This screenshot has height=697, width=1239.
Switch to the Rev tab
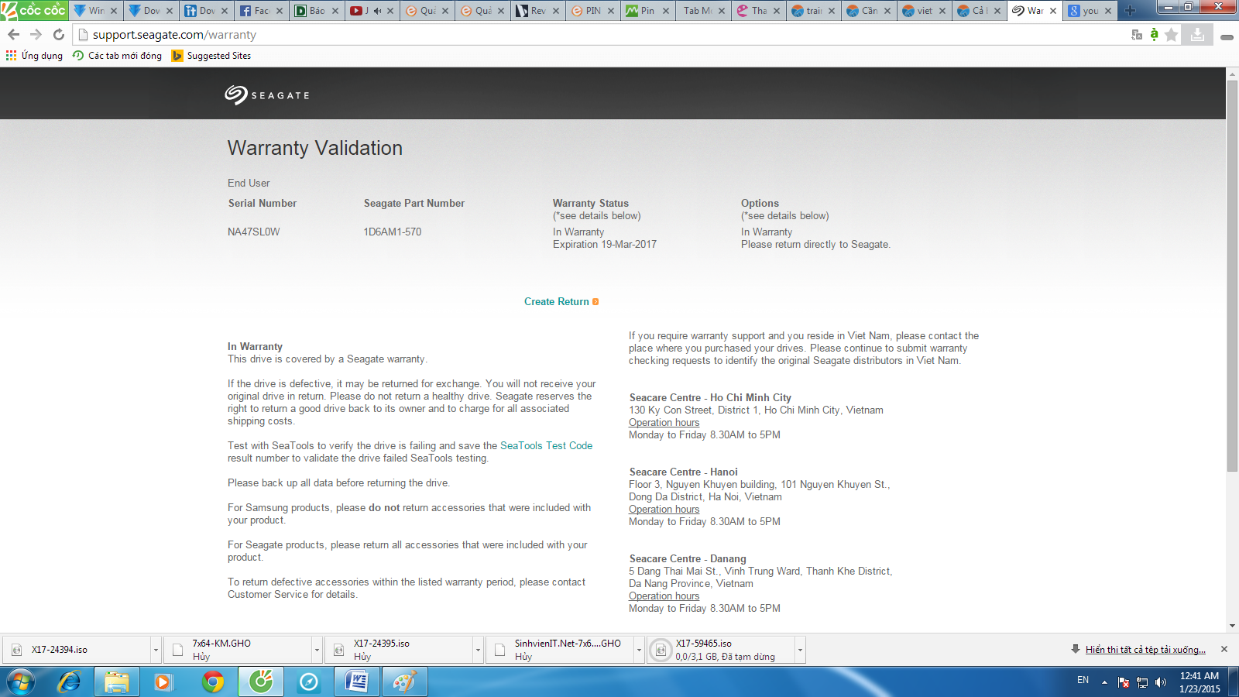pos(536,11)
